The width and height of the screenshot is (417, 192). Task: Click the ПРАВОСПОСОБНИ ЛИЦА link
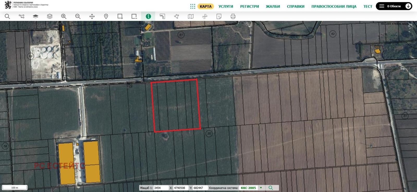click(x=334, y=7)
